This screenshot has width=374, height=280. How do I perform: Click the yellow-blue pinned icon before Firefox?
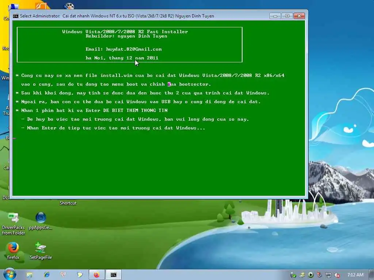tap(80, 275)
